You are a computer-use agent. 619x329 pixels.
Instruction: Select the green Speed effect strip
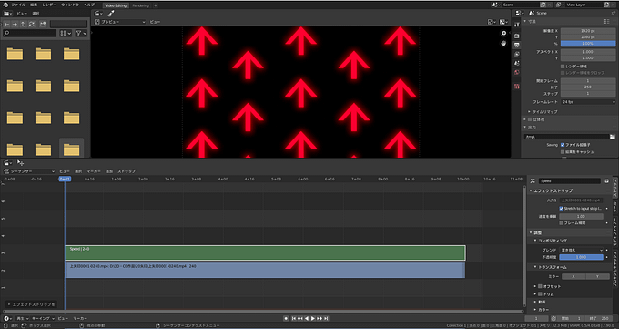point(265,253)
